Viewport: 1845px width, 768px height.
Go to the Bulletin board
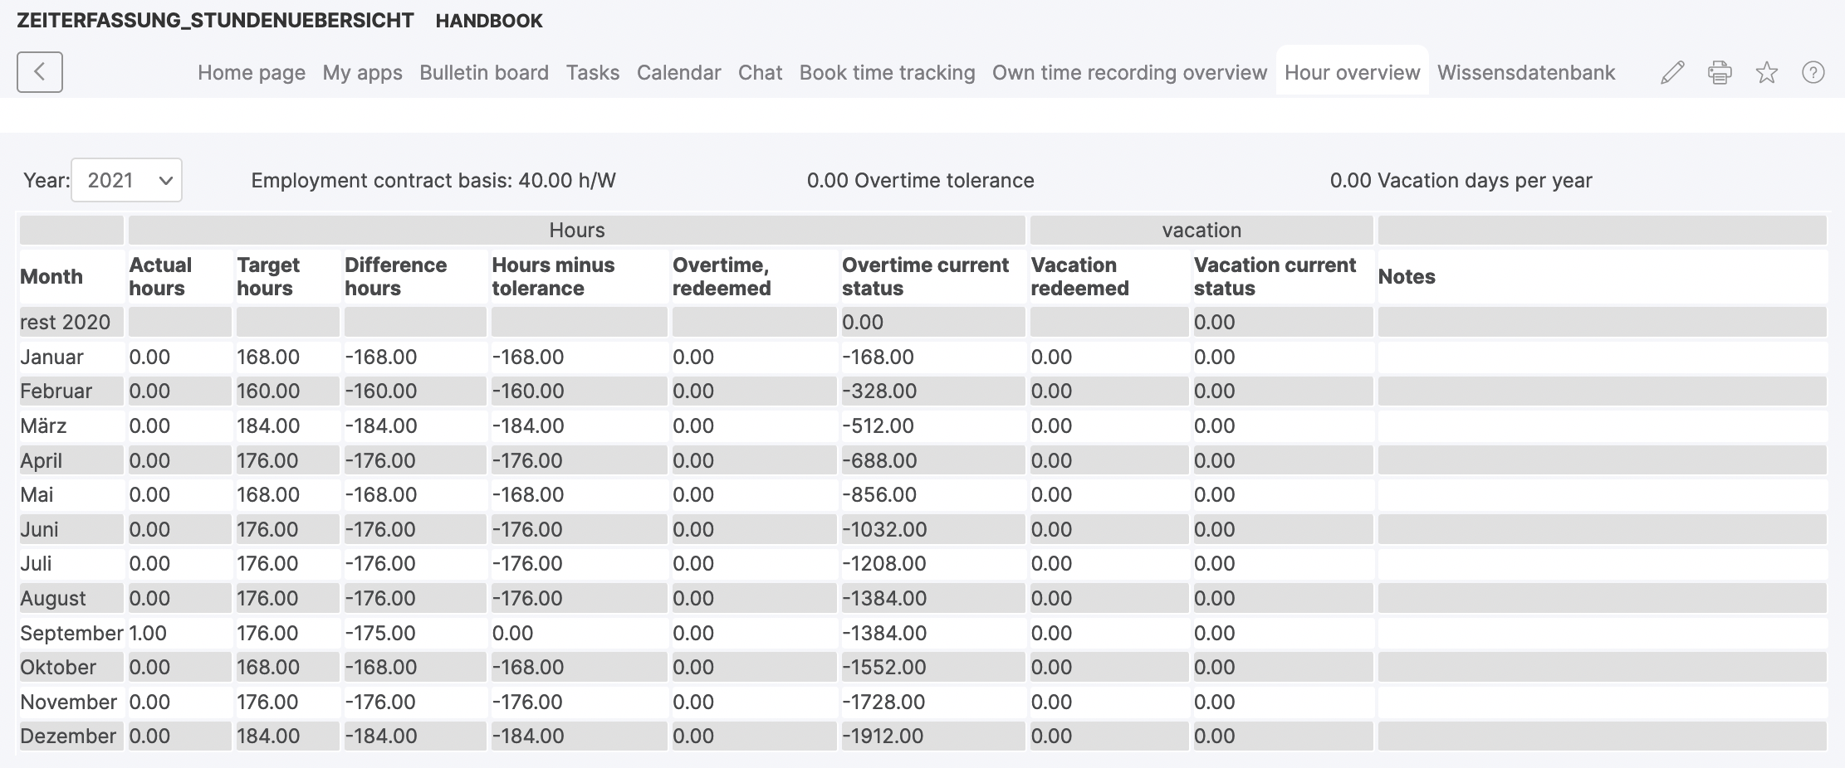[484, 72]
